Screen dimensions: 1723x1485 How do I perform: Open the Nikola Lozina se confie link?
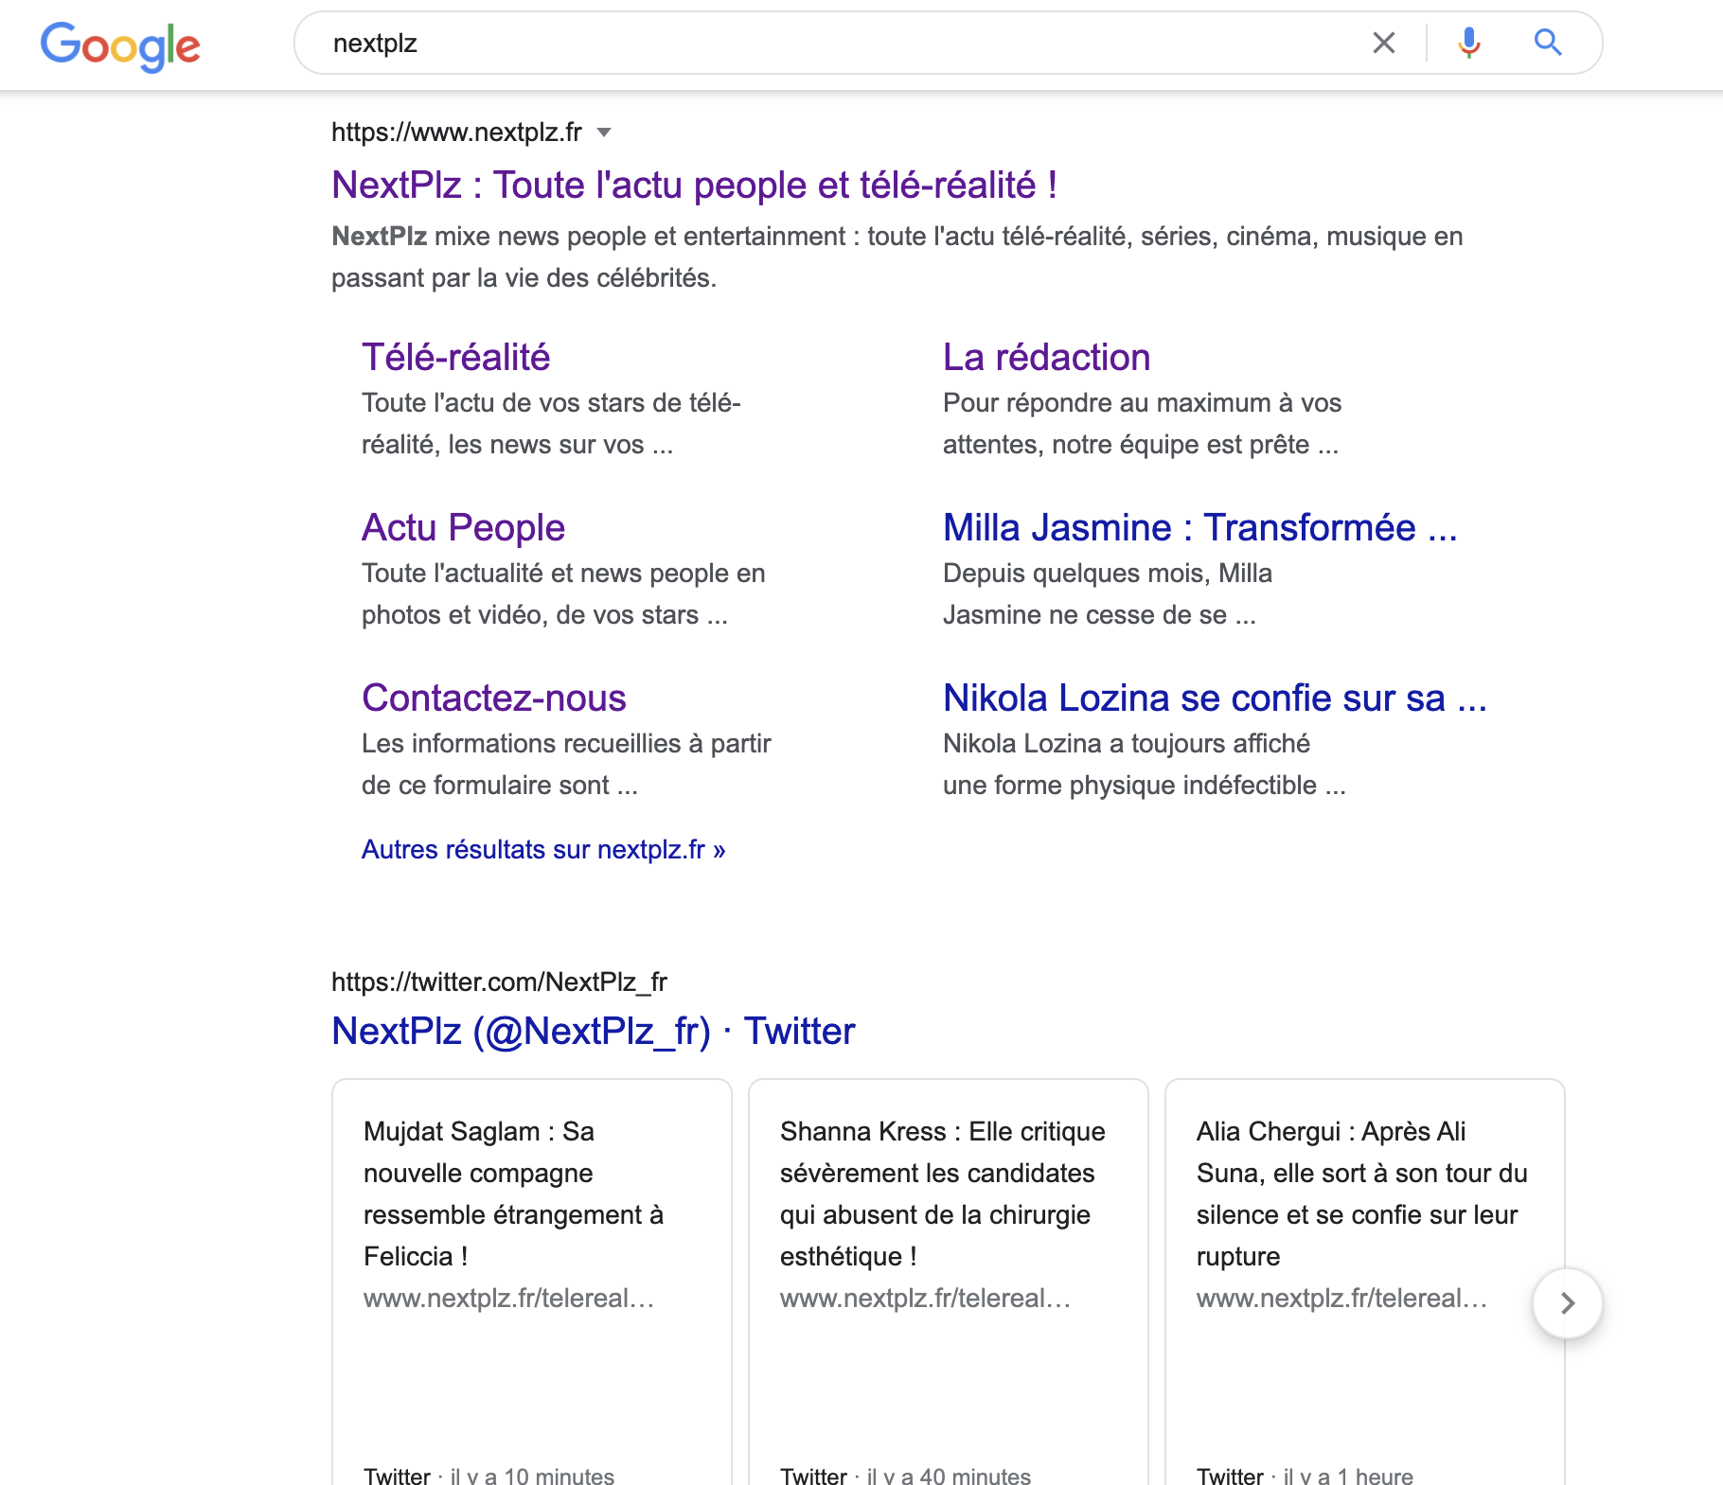click(x=1215, y=698)
